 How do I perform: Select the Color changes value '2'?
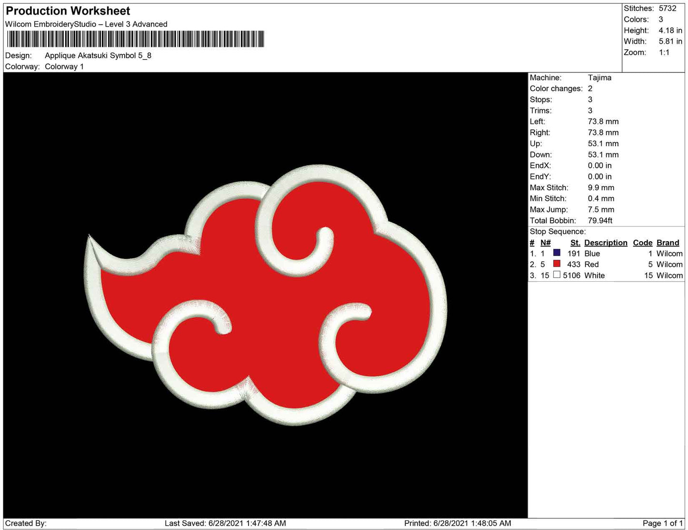pyautogui.click(x=590, y=89)
